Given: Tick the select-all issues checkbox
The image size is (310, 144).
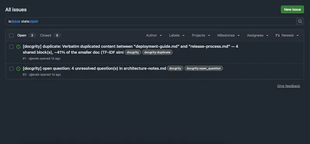Looking at the screenshot, I should tap(12, 36).
